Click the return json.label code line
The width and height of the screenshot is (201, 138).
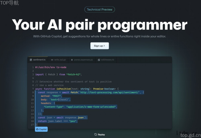[58, 121]
